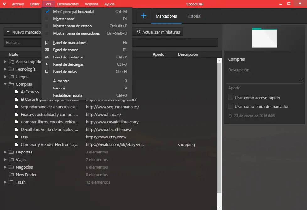Open the Editar menu

pyautogui.click(x=35, y=4)
